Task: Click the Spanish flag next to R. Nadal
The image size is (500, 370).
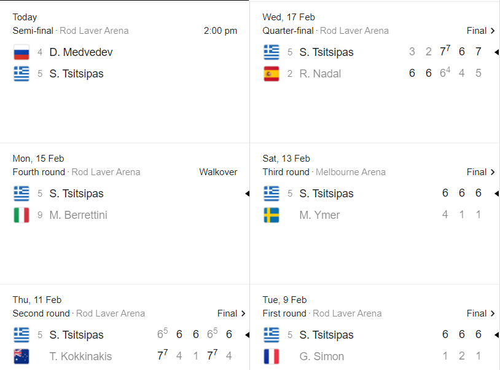Action: [x=271, y=74]
